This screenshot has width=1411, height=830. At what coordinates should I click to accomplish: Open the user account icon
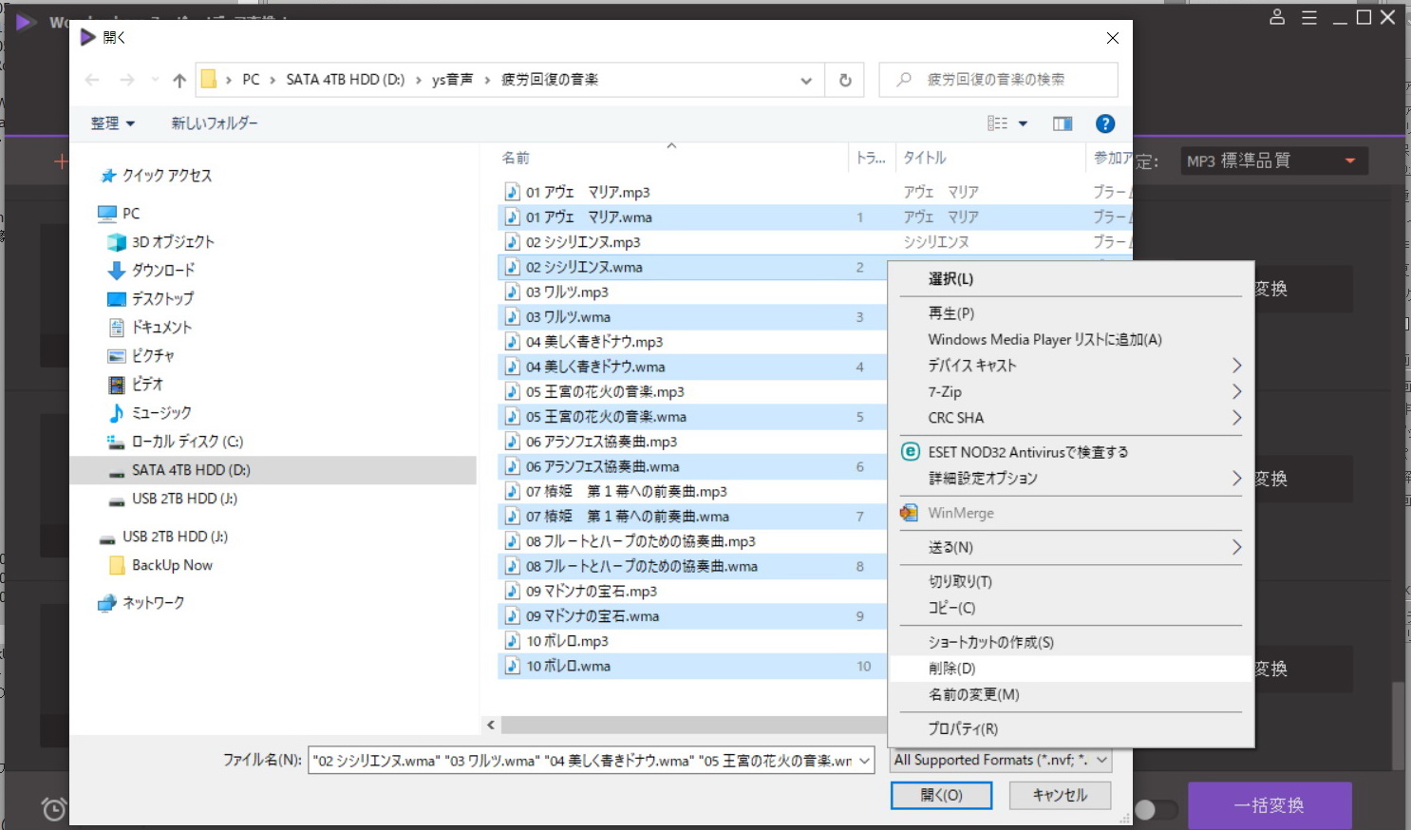coord(1277,17)
